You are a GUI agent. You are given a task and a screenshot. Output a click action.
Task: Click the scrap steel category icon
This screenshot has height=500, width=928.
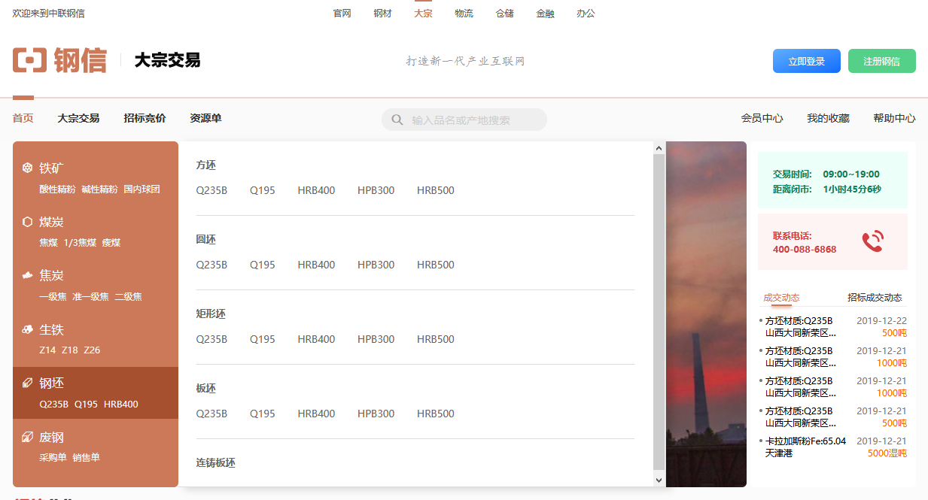coord(27,437)
